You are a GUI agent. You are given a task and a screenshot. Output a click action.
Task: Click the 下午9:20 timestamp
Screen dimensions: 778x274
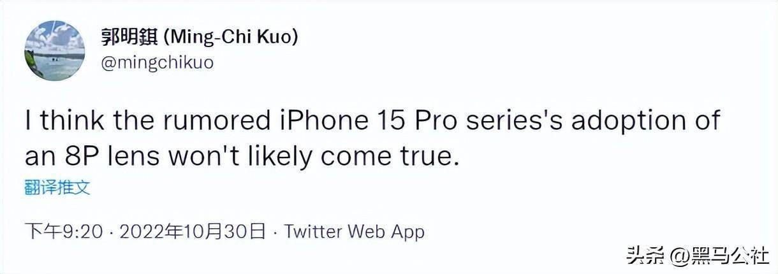62,231
